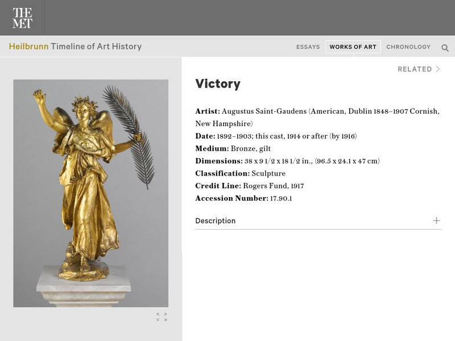
Task: Select the Victory title heading
Action: point(218,84)
